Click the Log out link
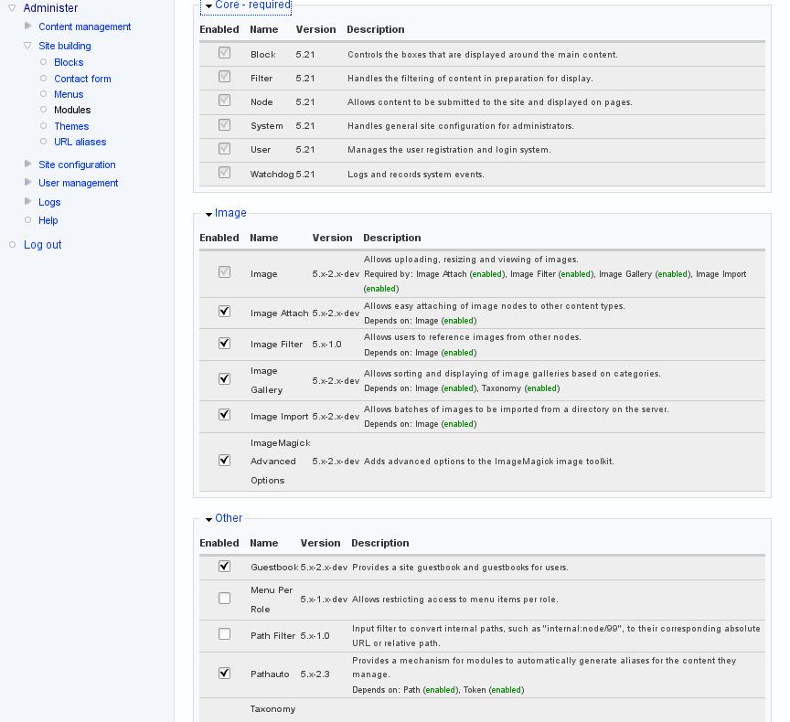 [x=43, y=245]
